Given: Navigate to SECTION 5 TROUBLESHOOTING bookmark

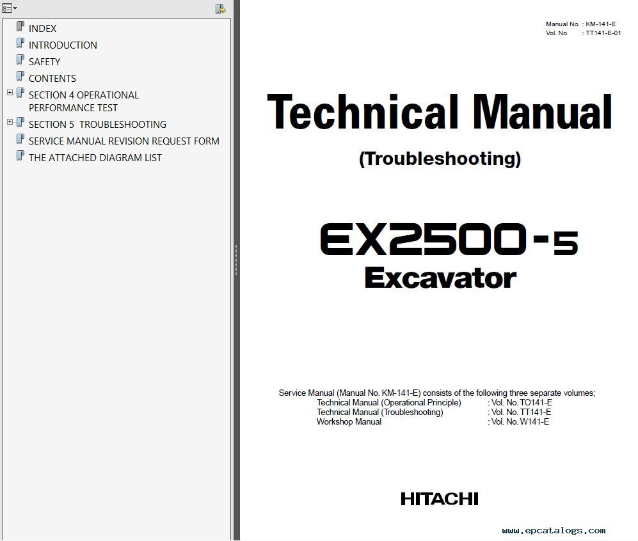Looking at the screenshot, I should [97, 124].
